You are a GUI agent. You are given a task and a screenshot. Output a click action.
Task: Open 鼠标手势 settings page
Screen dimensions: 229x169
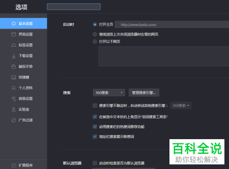(x=23, y=67)
